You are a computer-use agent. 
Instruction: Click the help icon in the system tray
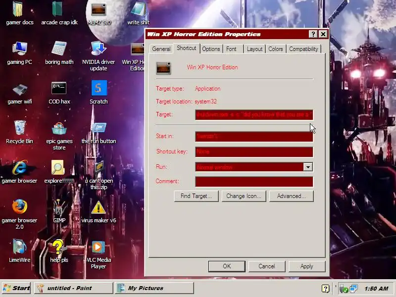point(326,289)
